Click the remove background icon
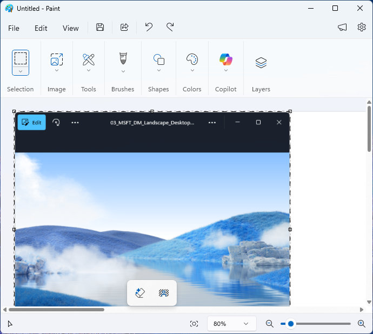 coord(164,293)
